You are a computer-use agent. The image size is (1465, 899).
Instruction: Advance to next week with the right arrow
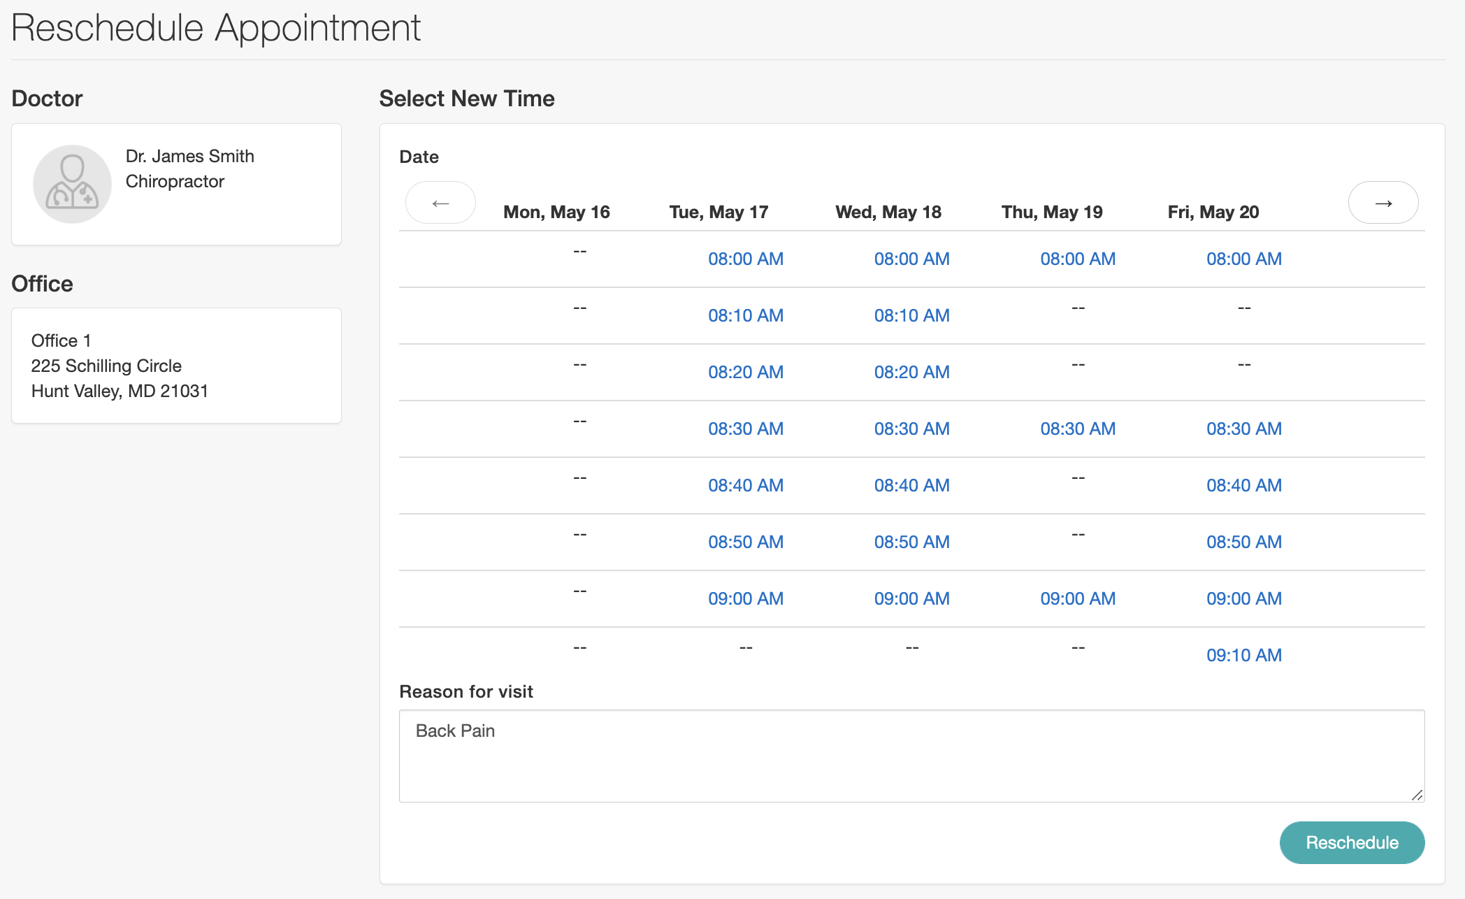[1383, 203]
